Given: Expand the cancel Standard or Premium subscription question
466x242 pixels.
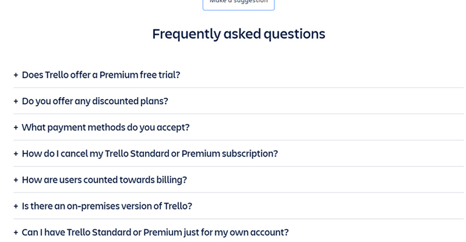Looking at the screenshot, I should tap(150, 154).
